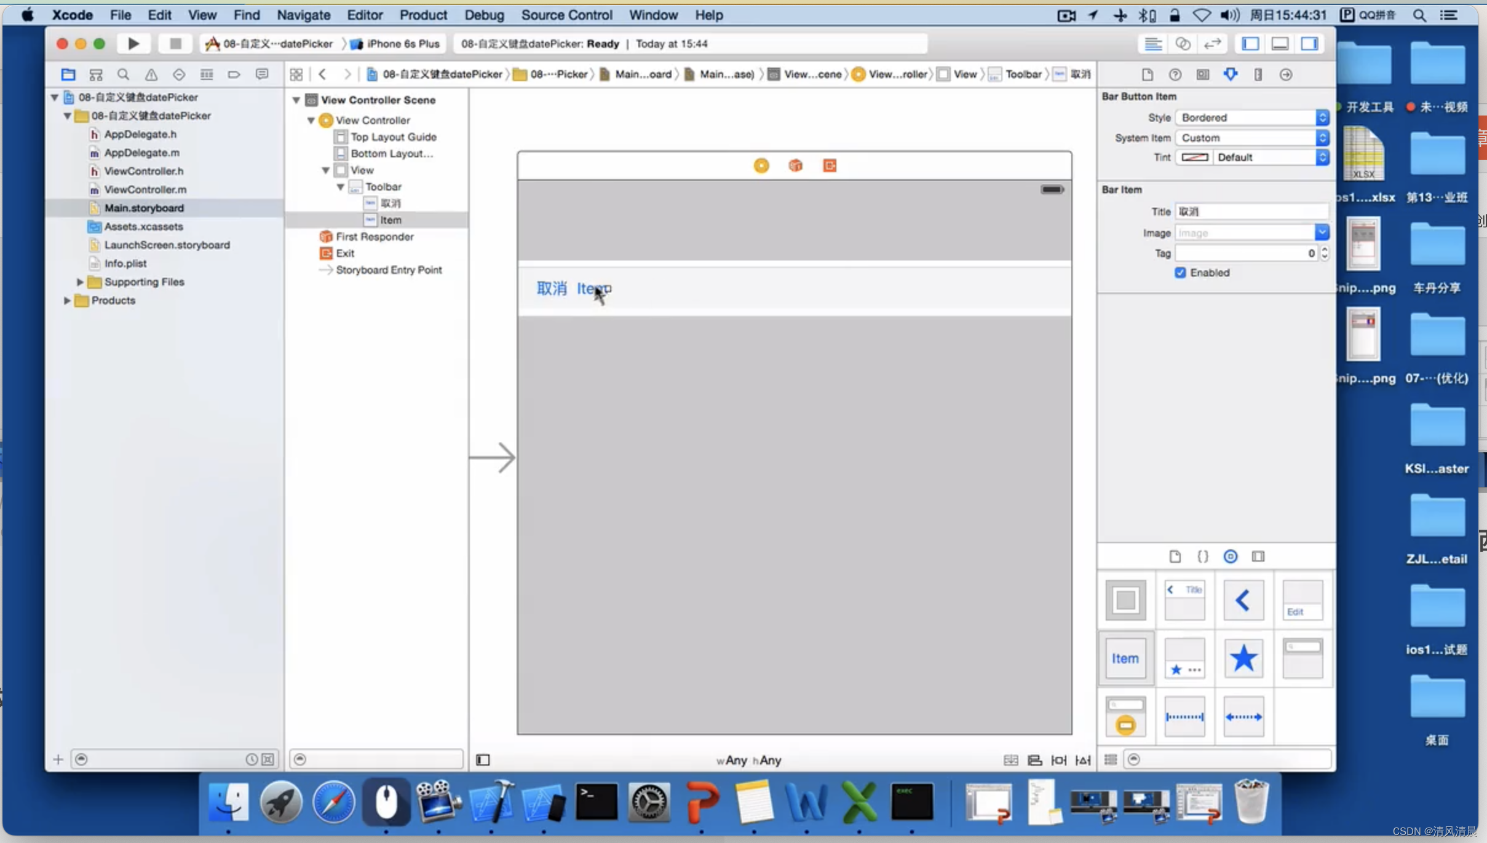Click the Connections Inspector icon
Screen dimensions: 1487x843
click(1287, 74)
